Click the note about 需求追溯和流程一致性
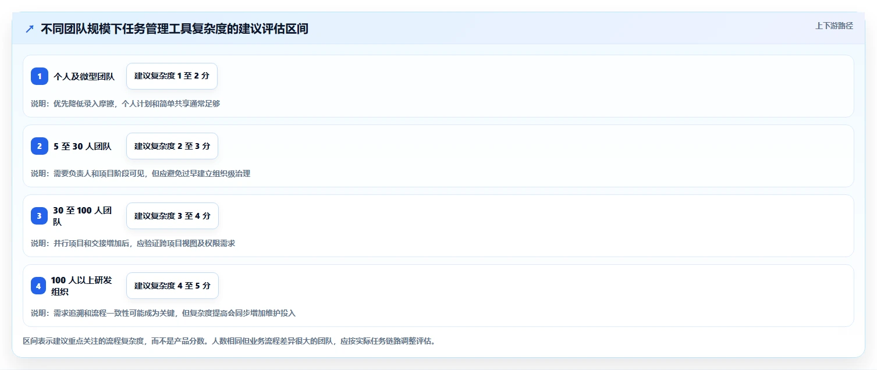Image resolution: width=877 pixels, height=370 pixels. tap(163, 313)
